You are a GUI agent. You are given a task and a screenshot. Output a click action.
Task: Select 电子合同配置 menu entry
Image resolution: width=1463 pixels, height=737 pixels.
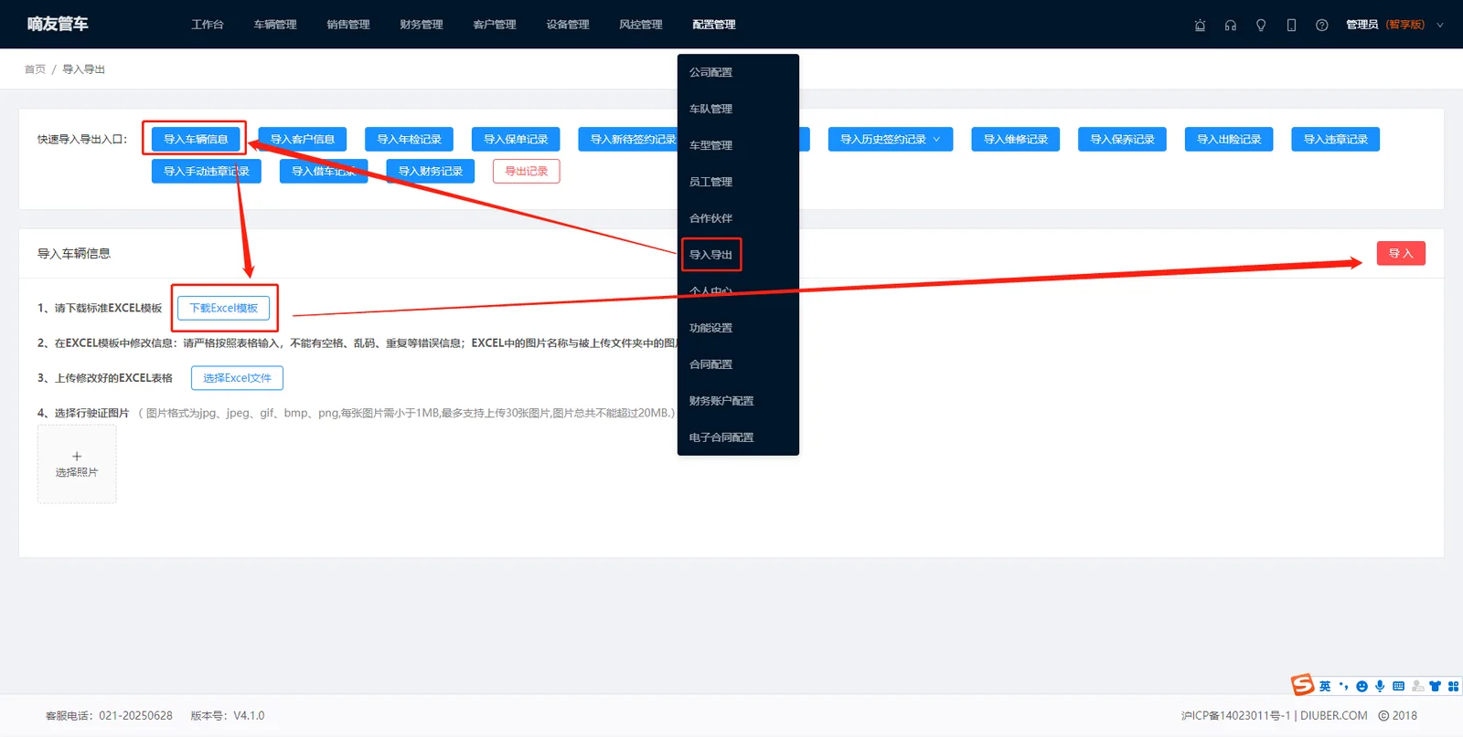(738, 437)
